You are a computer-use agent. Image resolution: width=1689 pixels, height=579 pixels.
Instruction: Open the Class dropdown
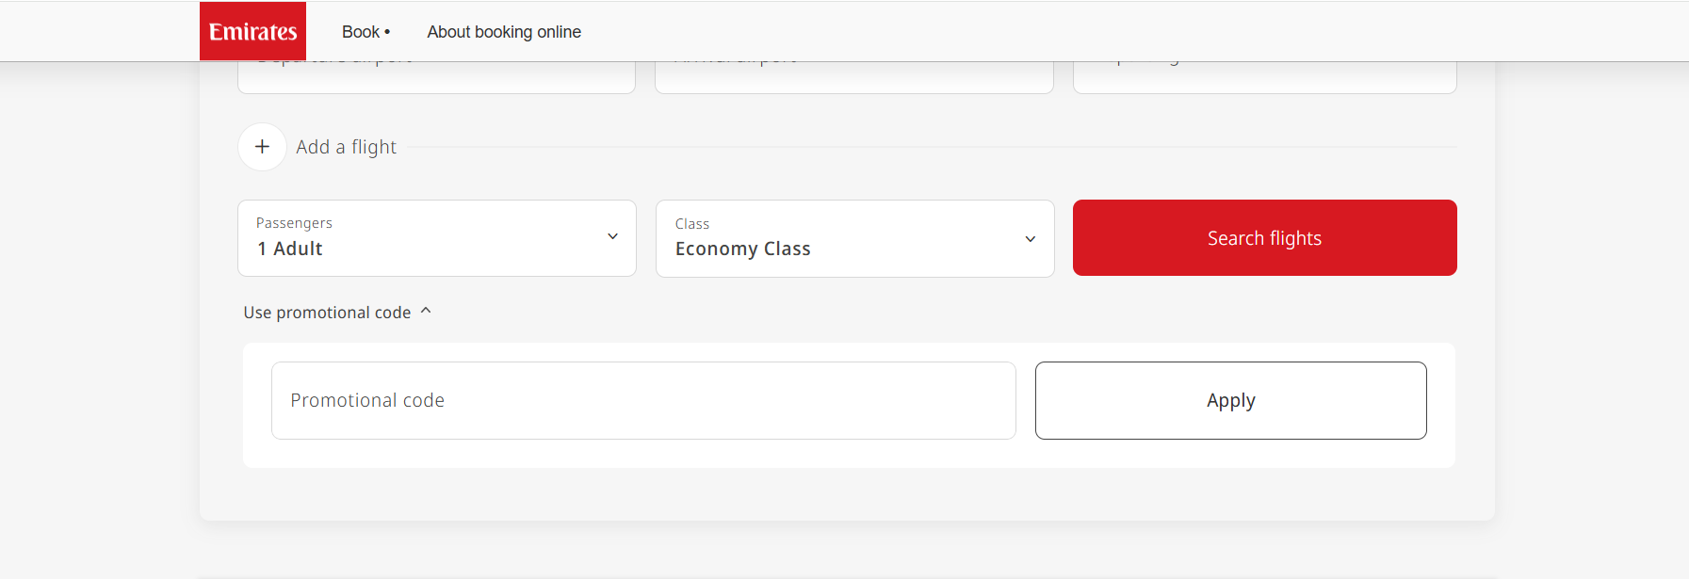click(853, 239)
